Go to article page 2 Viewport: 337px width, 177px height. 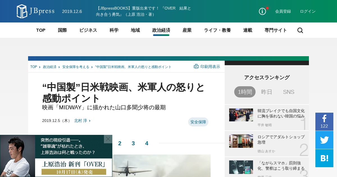(x=120, y=143)
